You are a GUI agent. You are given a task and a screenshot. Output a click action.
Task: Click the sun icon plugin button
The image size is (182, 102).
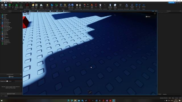[x=47, y=6]
